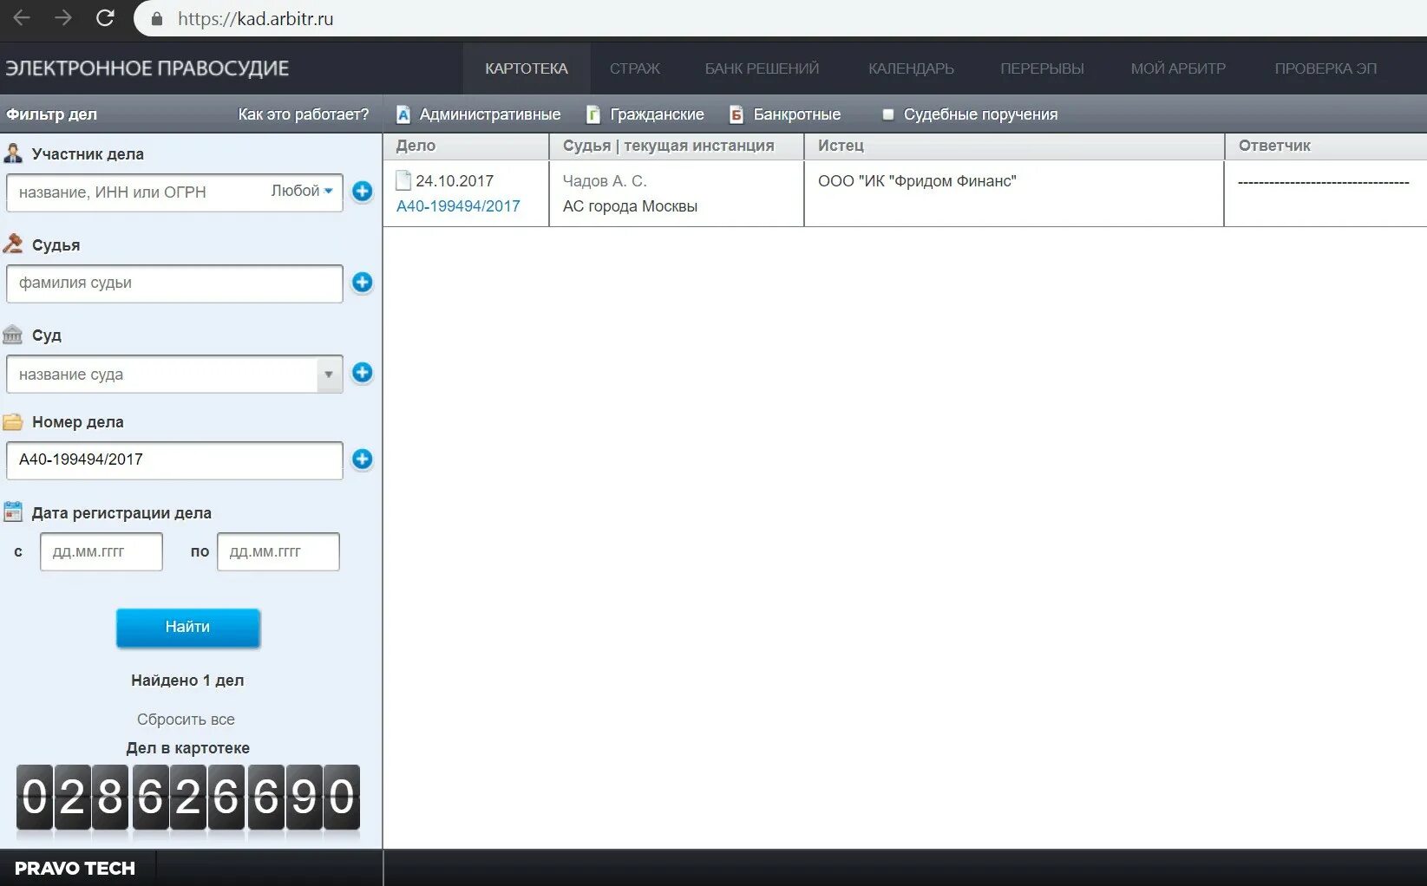
Task: Toggle the Судебные поручения checkbox
Action: tap(887, 114)
